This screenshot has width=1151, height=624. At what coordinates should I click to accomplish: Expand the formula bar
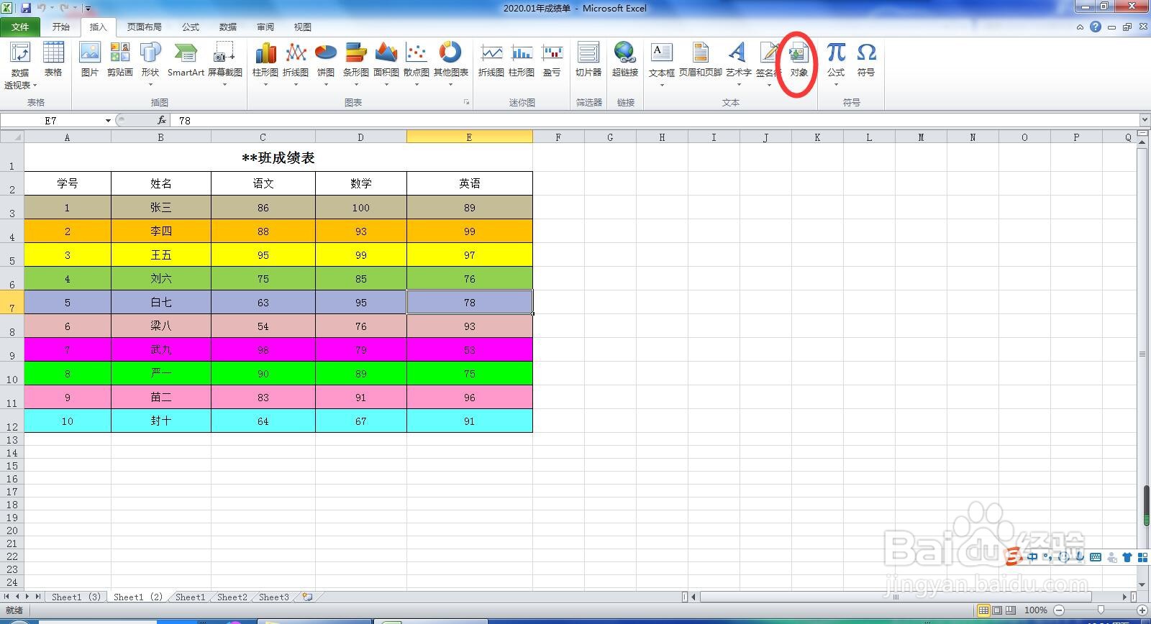click(1144, 120)
